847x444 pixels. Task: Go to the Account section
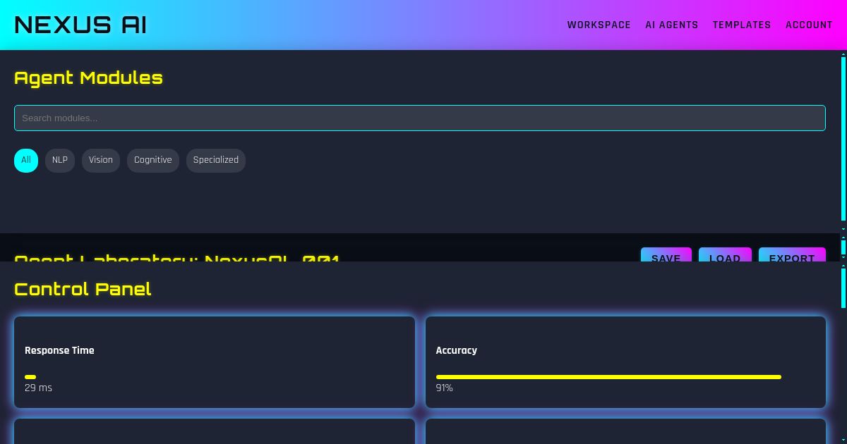(809, 25)
